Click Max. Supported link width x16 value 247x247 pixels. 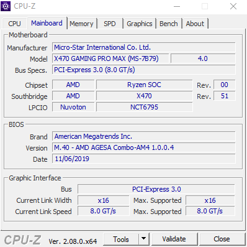(x=210, y=200)
